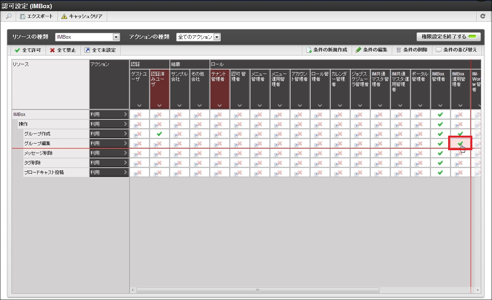Viewport: 492px width, 300px height.
Task: Click the horizontal scrollbar thumb under the grid
Action: (x=258, y=290)
